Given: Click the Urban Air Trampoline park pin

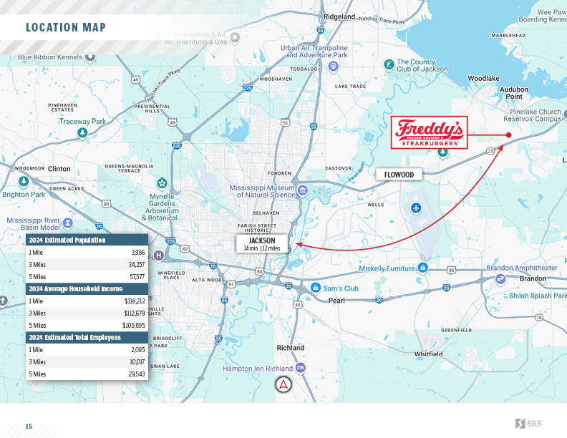Looking at the screenshot, I should click(x=333, y=66).
